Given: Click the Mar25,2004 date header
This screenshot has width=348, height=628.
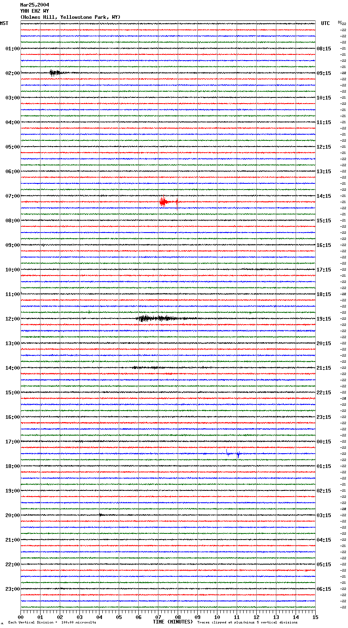Looking at the screenshot, I should pyautogui.click(x=35, y=5).
